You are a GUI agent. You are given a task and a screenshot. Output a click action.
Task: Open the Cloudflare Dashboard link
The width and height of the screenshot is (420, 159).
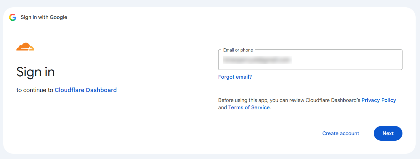(x=86, y=90)
